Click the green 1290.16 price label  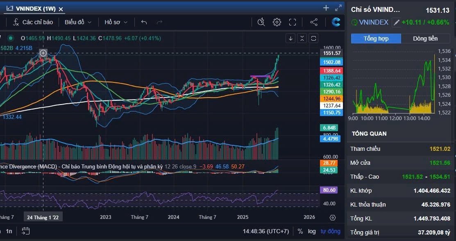[331, 91]
